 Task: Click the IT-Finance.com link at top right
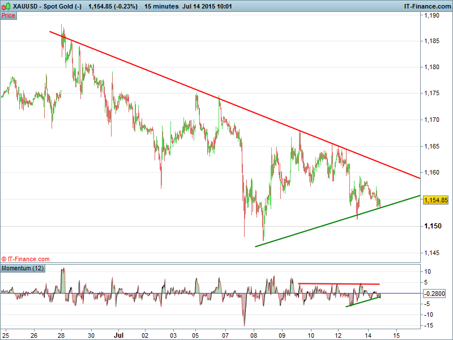[x=427, y=6]
